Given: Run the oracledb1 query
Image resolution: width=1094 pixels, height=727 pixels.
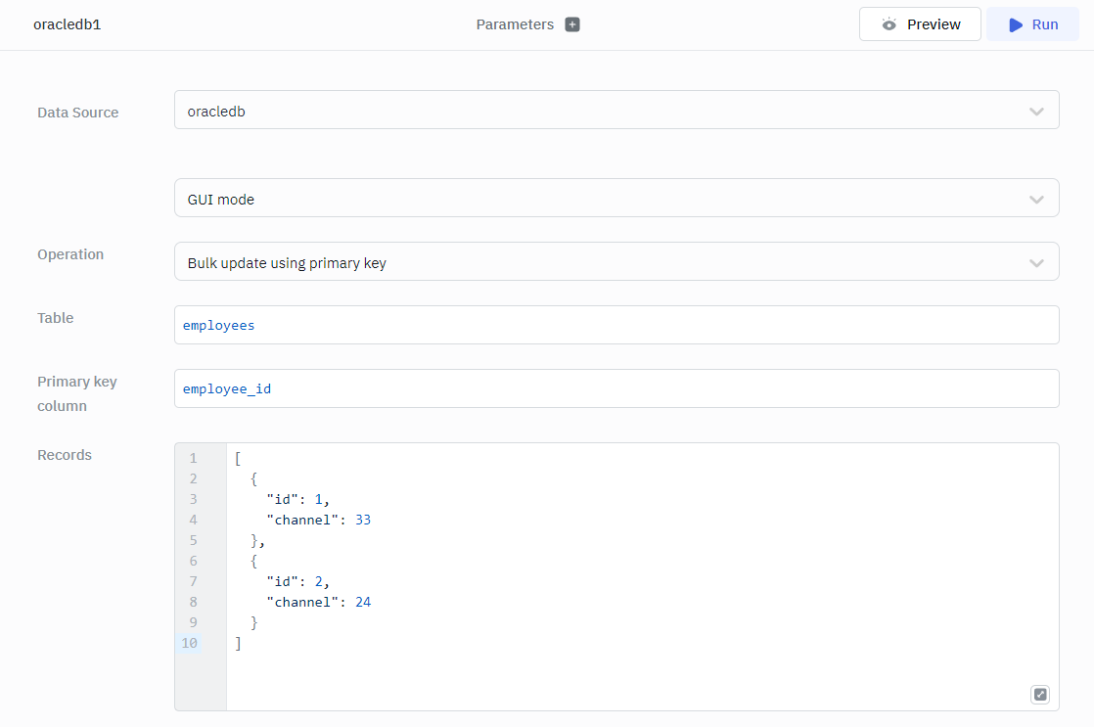Looking at the screenshot, I should [1032, 24].
